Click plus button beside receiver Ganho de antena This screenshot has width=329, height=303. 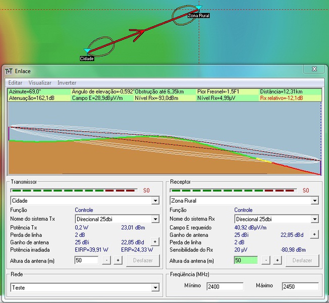tap(314, 234)
